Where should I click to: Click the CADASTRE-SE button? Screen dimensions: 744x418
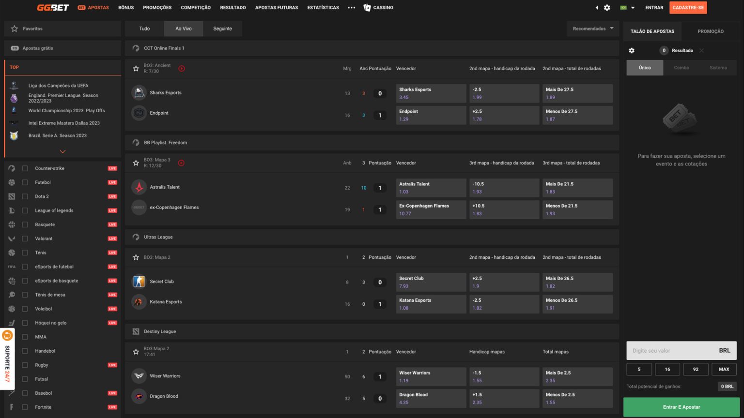click(x=688, y=8)
